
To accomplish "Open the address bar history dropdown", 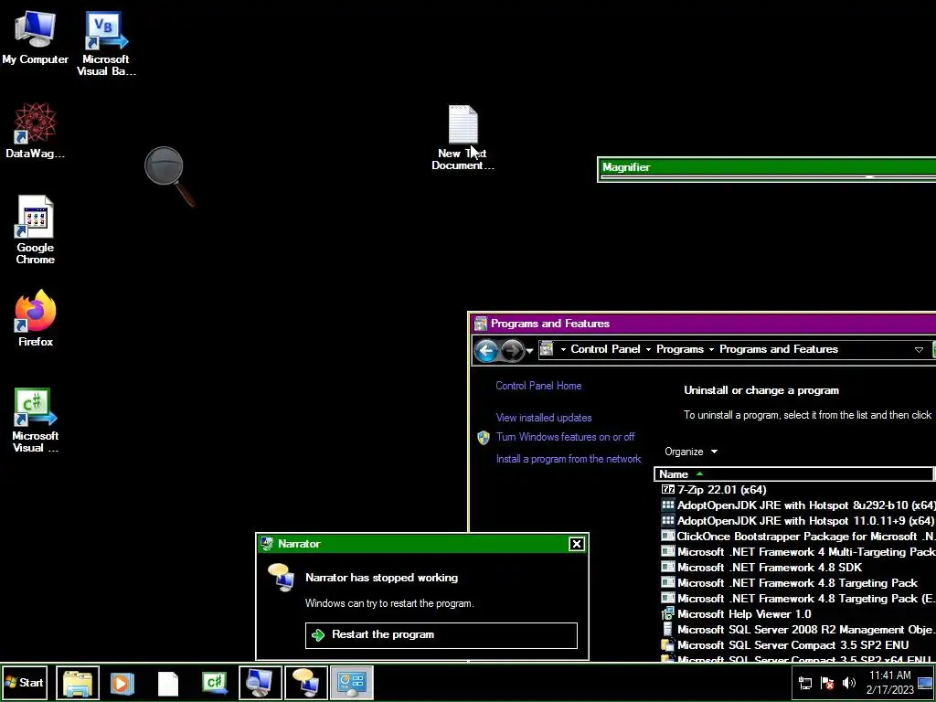I will pos(919,350).
